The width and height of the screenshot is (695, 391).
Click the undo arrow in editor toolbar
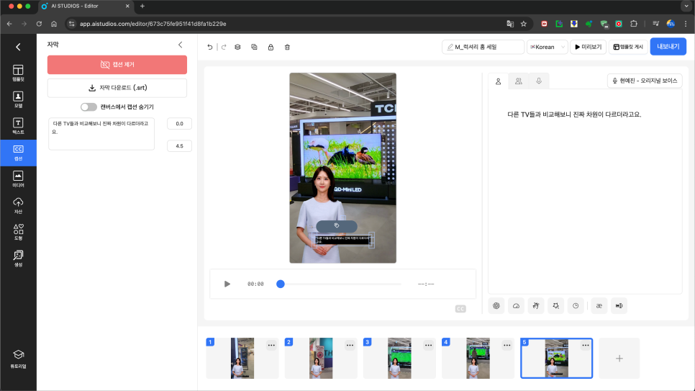click(209, 47)
